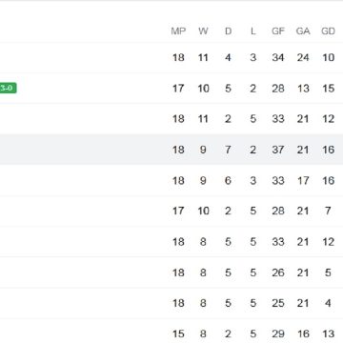The width and height of the screenshot is (343, 343).
Task: Click the matches played value 15
Action: pyautogui.click(x=178, y=333)
